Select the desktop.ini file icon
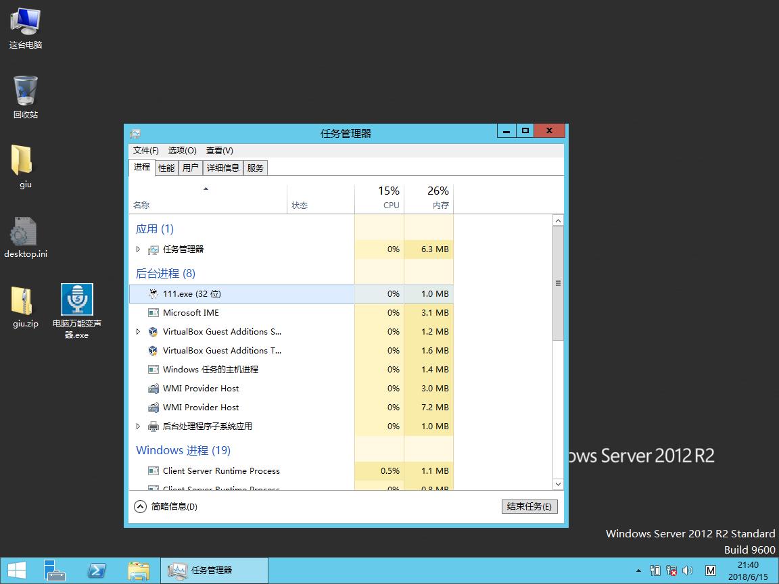 click(23, 231)
